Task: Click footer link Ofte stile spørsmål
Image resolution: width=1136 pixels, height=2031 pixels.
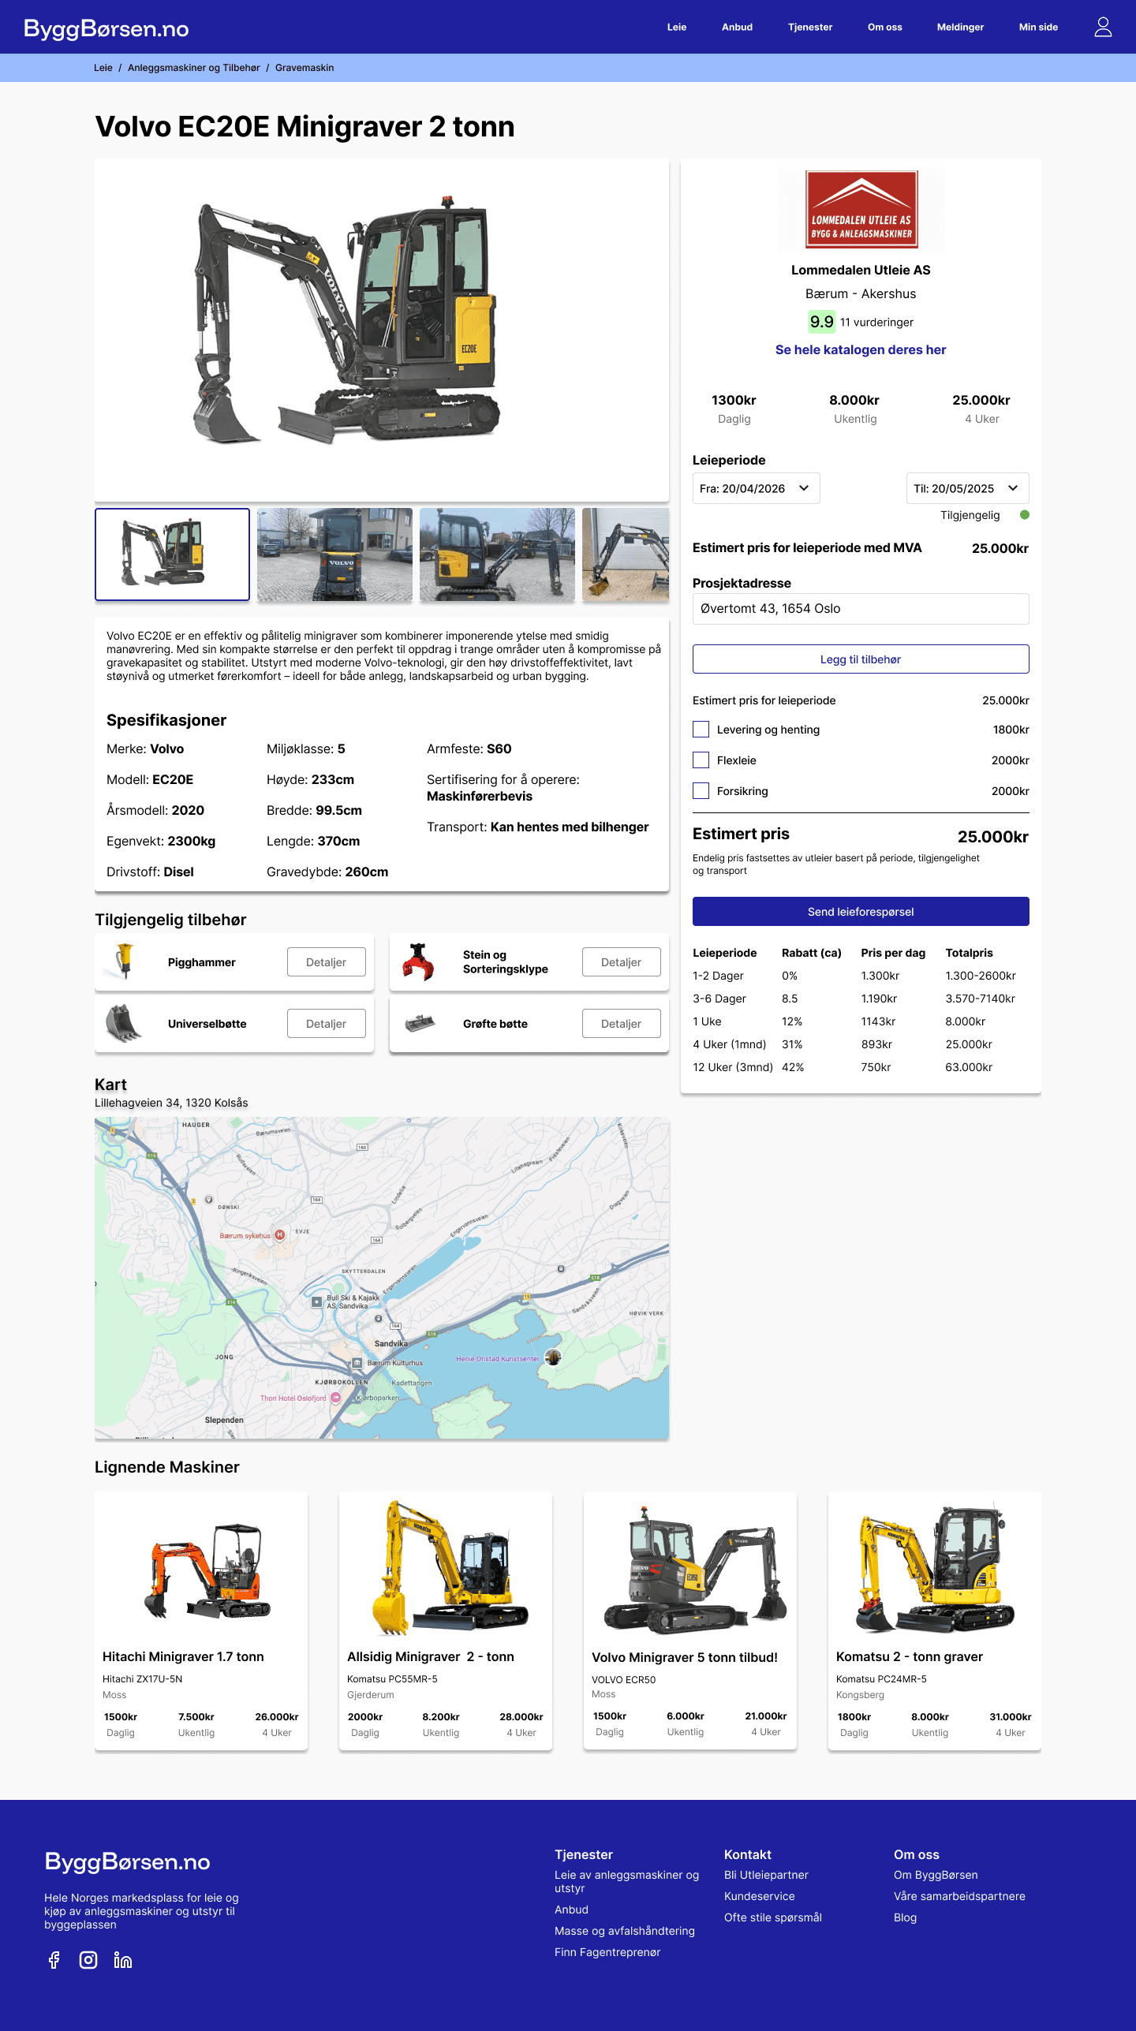Action: (773, 1917)
